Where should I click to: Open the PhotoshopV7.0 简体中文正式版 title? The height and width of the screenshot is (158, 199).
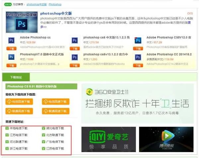[42, 54]
